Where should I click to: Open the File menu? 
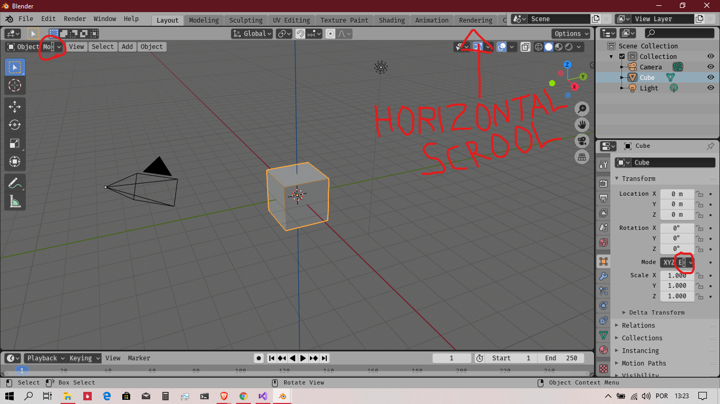point(26,19)
